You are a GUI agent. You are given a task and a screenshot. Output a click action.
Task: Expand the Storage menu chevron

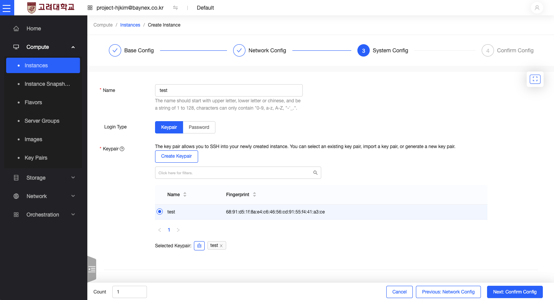pyautogui.click(x=73, y=178)
